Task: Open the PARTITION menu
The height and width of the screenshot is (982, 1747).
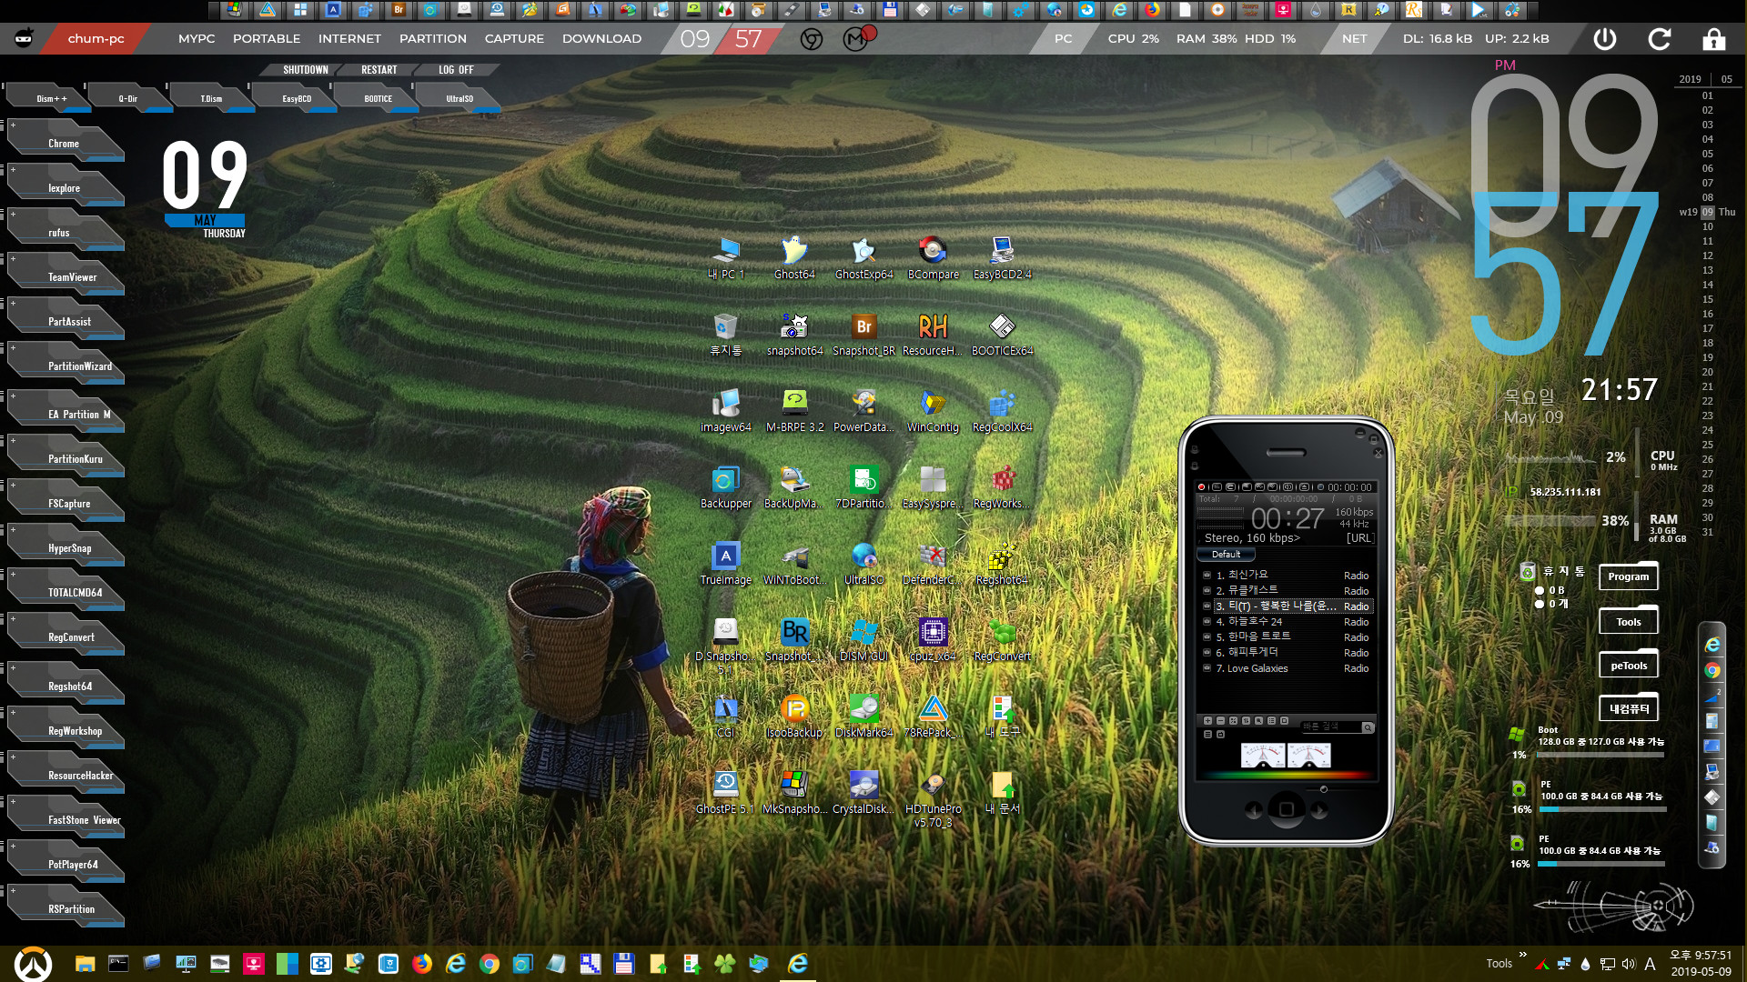Action: click(433, 39)
